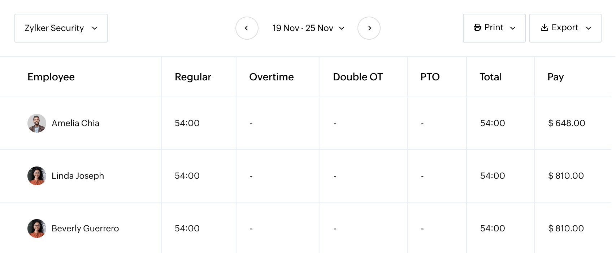Select Amelia Chia's regular hours entry
Image resolution: width=616 pixels, height=253 pixels.
point(187,123)
